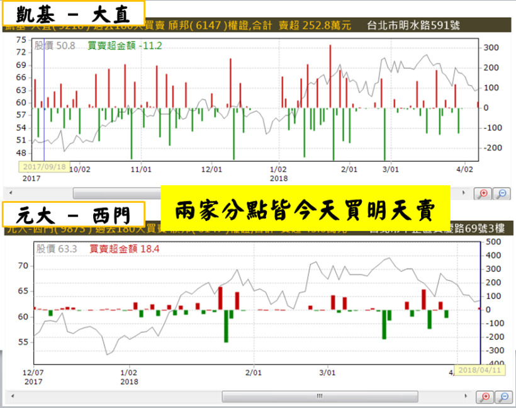Select the 2018/04/11 date tooltip

point(480,370)
